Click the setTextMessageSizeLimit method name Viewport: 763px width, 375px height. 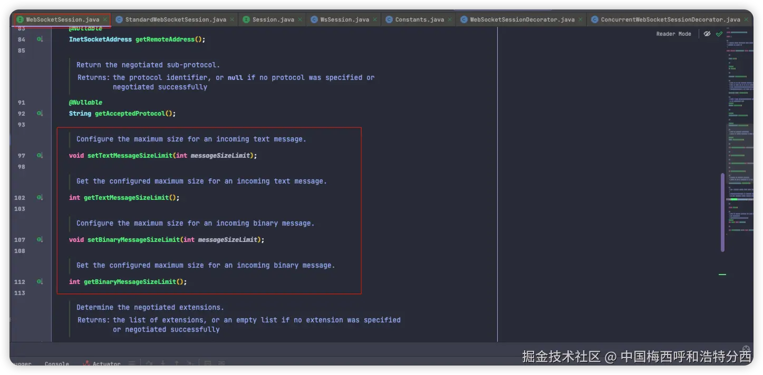(x=130, y=156)
